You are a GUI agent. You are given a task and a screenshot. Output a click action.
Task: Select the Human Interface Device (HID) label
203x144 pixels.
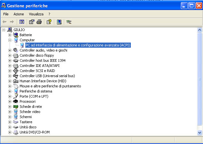tap(43, 81)
